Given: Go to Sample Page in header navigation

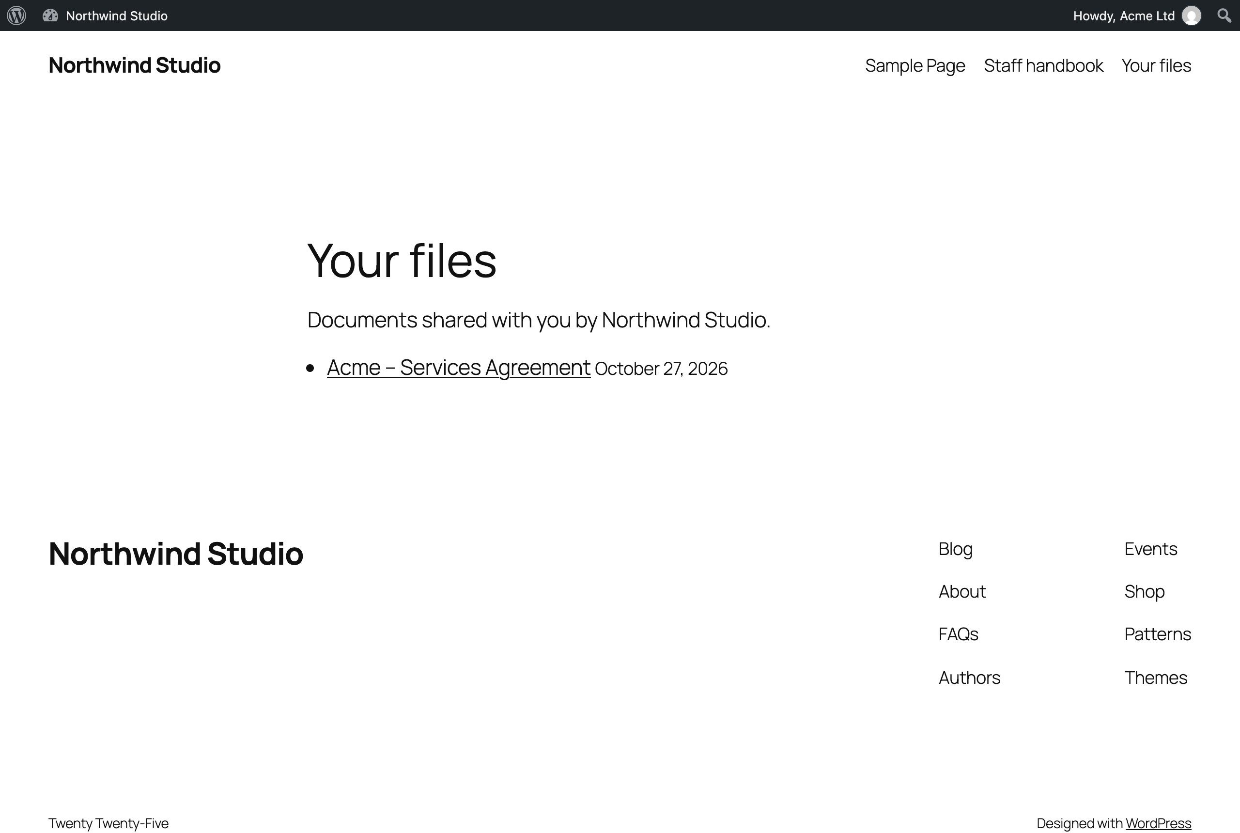Looking at the screenshot, I should point(915,65).
